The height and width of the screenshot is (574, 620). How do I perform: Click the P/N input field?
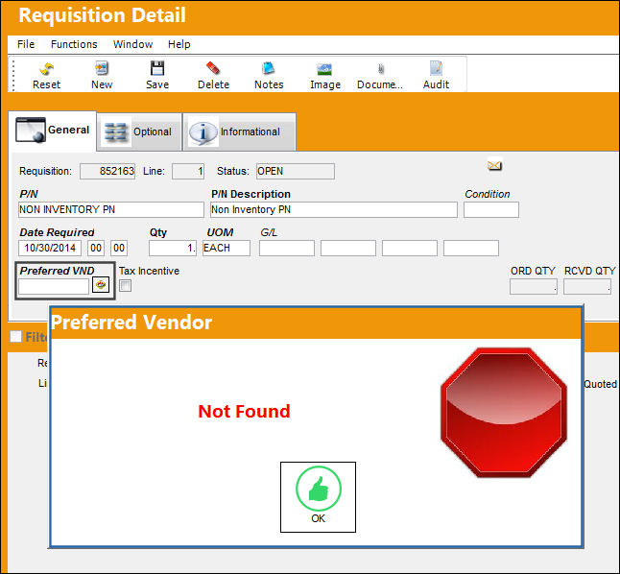click(x=111, y=209)
